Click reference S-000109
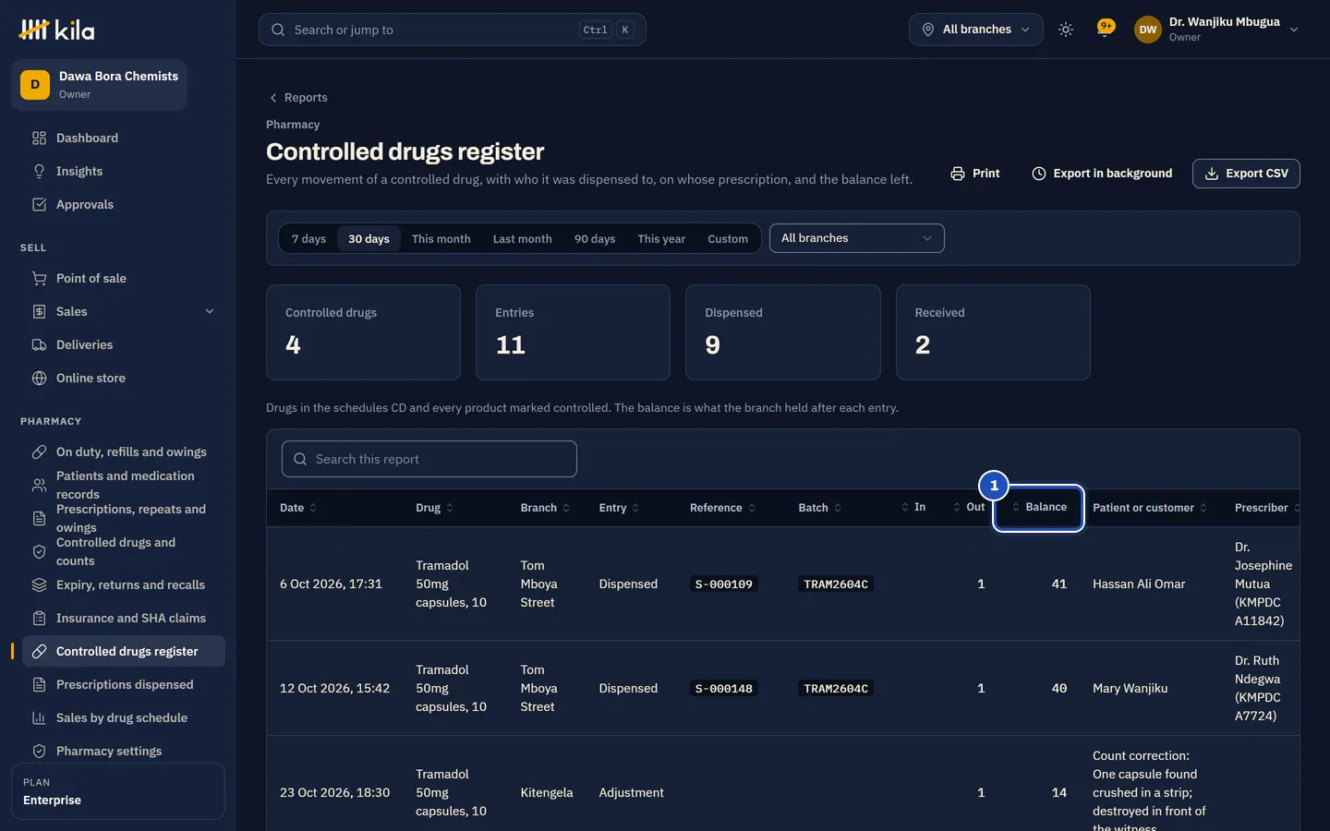Image resolution: width=1330 pixels, height=831 pixels. coord(724,584)
